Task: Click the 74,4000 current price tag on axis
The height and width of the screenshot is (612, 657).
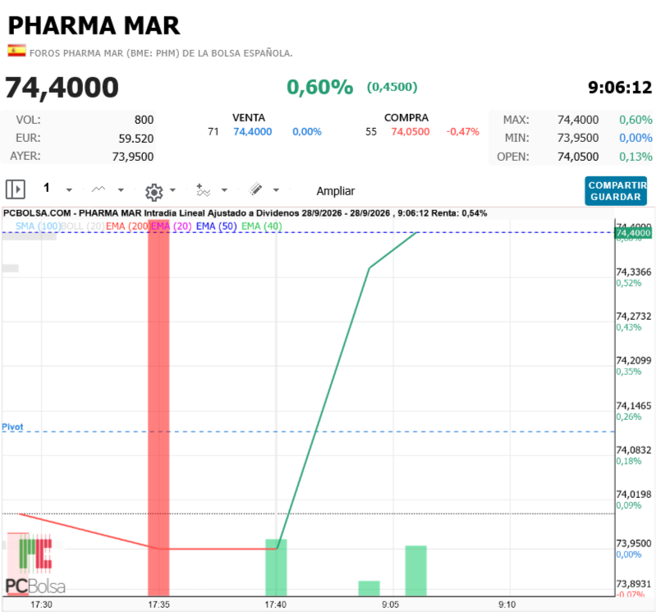Action: (633, 233)
